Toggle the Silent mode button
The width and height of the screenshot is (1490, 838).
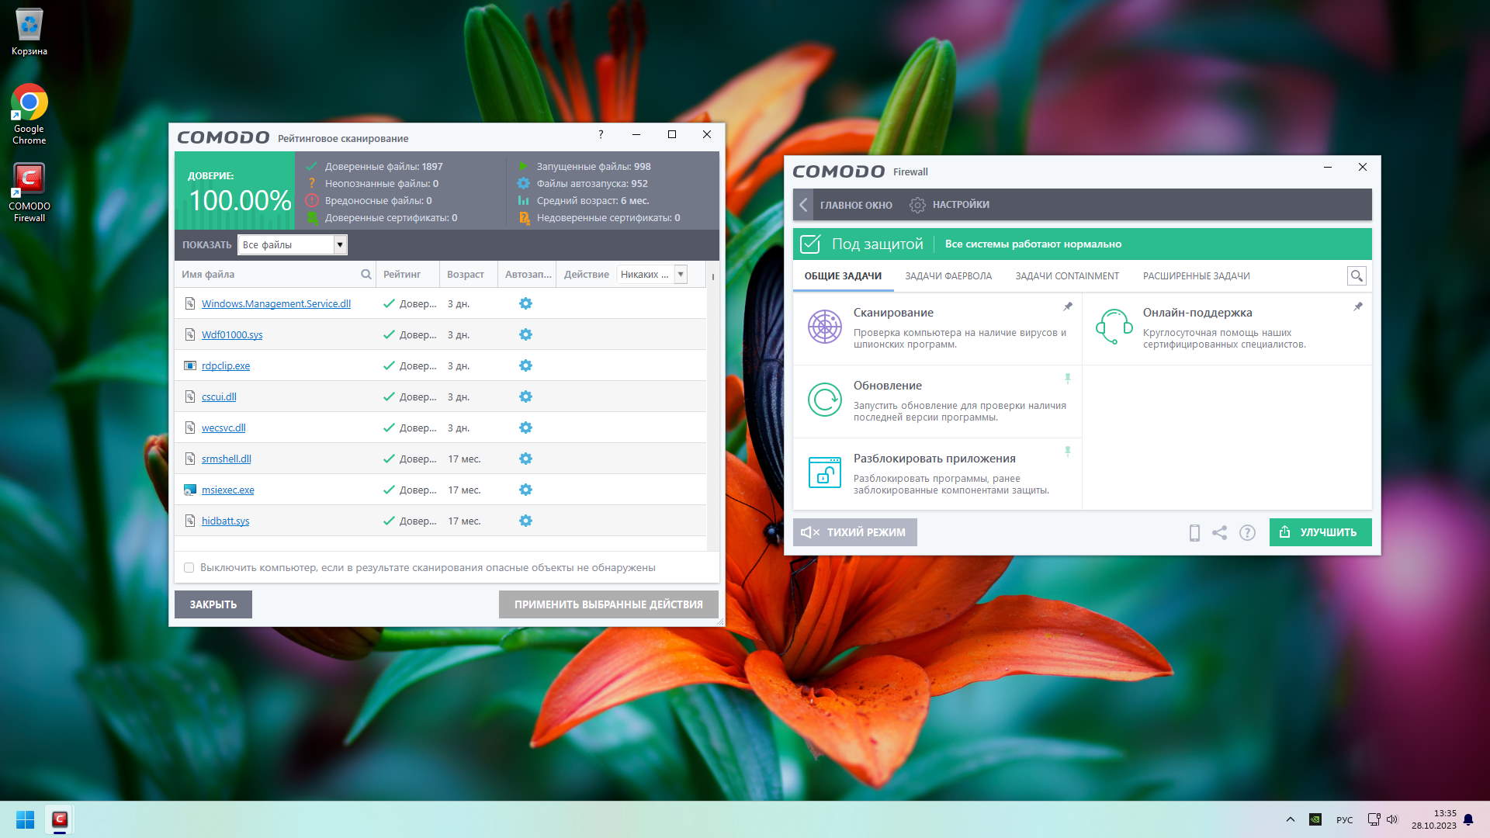tap(854, 532)
